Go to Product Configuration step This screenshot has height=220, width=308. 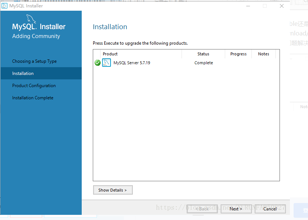tap(34, 86)
